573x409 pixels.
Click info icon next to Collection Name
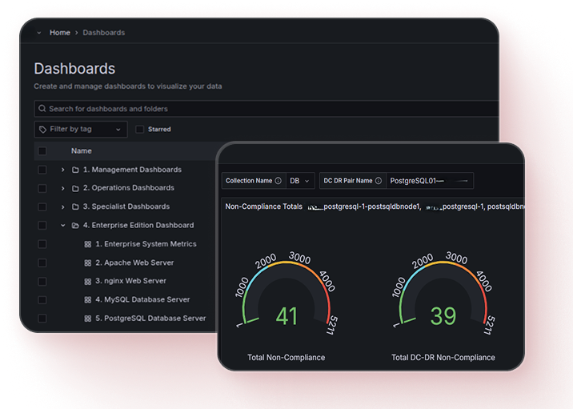(x=278, y=181)
